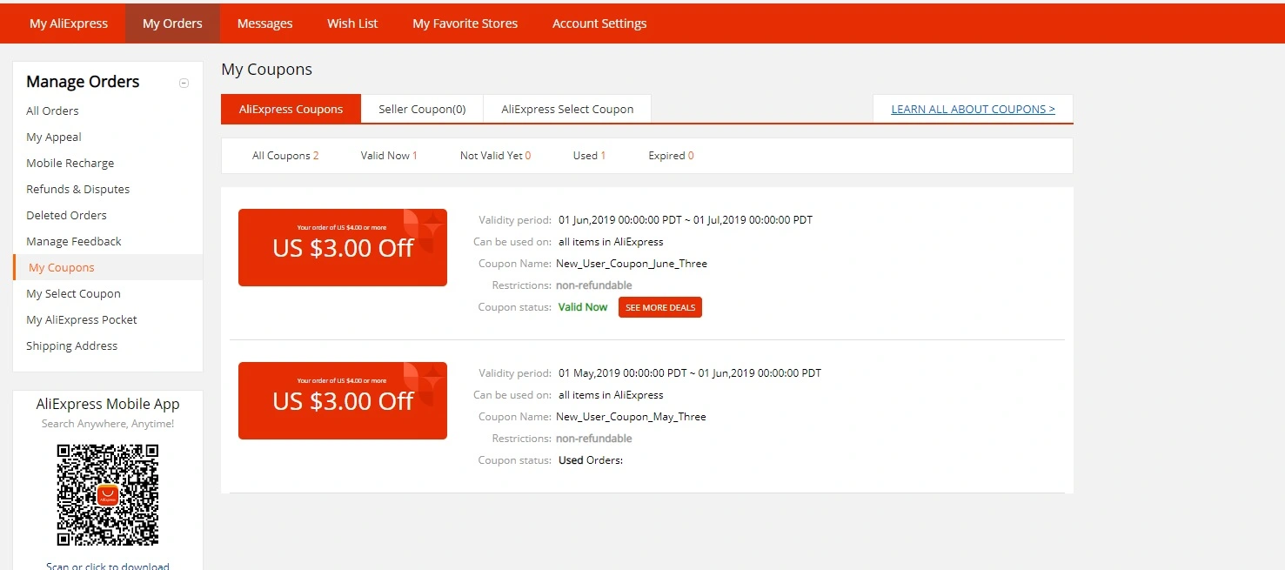Open Manage Feedback in the sidebar
The height and width of the screenshot is (570, 1285).
74,241
